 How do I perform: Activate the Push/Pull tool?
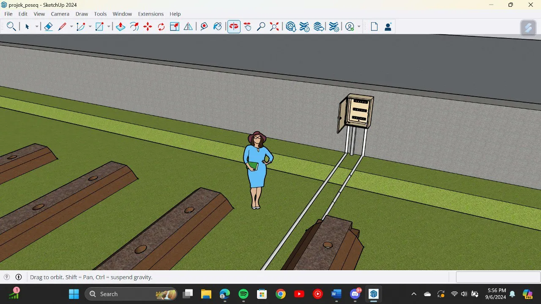click(x=120, y=27)
